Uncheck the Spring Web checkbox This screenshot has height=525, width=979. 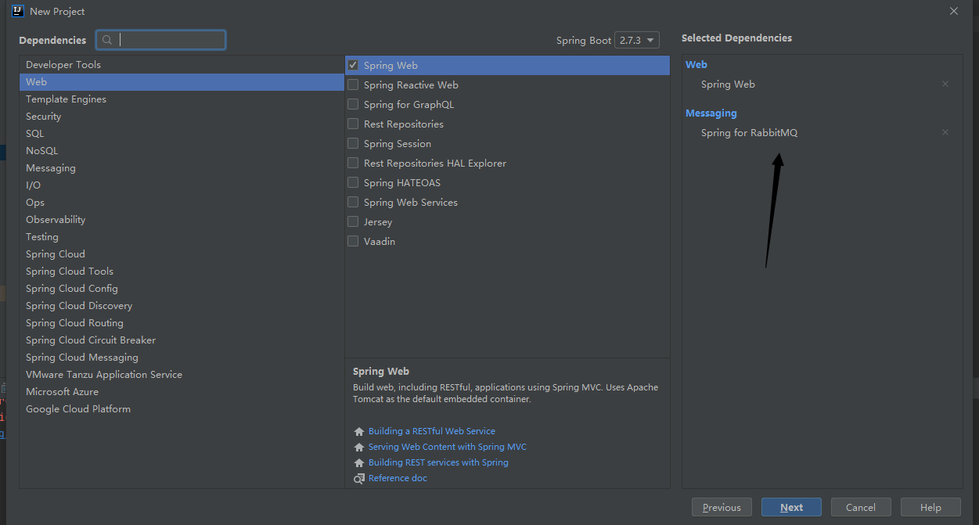coord(353,65)
